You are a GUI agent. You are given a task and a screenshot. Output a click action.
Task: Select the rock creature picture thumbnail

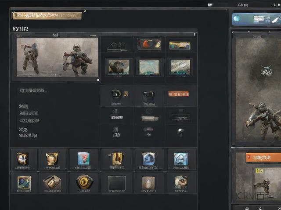119,67
